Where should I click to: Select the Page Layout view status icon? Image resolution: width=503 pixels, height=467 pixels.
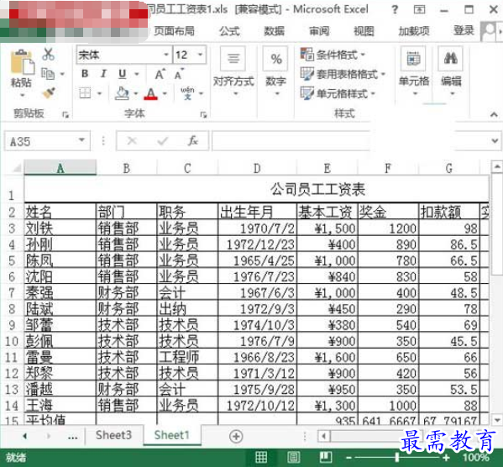click(x=293, y=457)
